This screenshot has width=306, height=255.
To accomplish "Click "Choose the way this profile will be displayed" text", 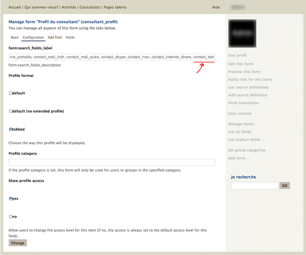I will [47, 143].
